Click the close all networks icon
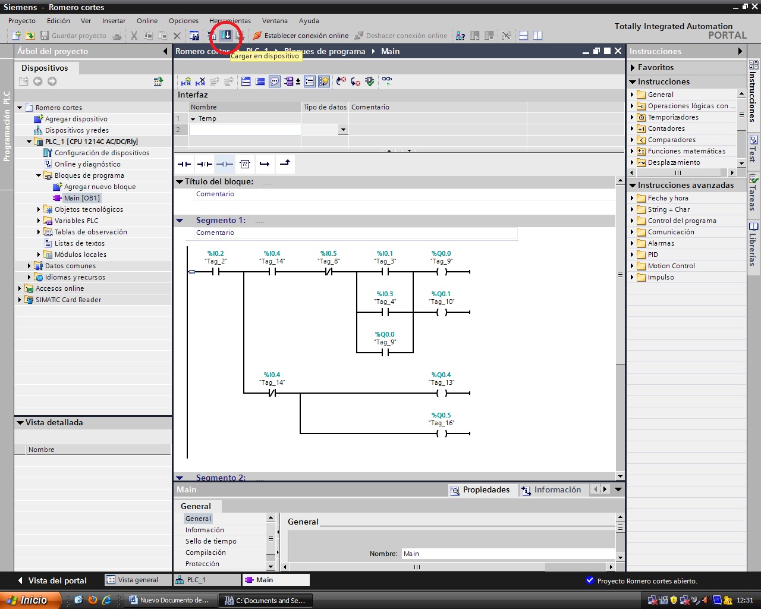Image resolution: width=761 pixels, height=609 pixels. coord(260,81)
